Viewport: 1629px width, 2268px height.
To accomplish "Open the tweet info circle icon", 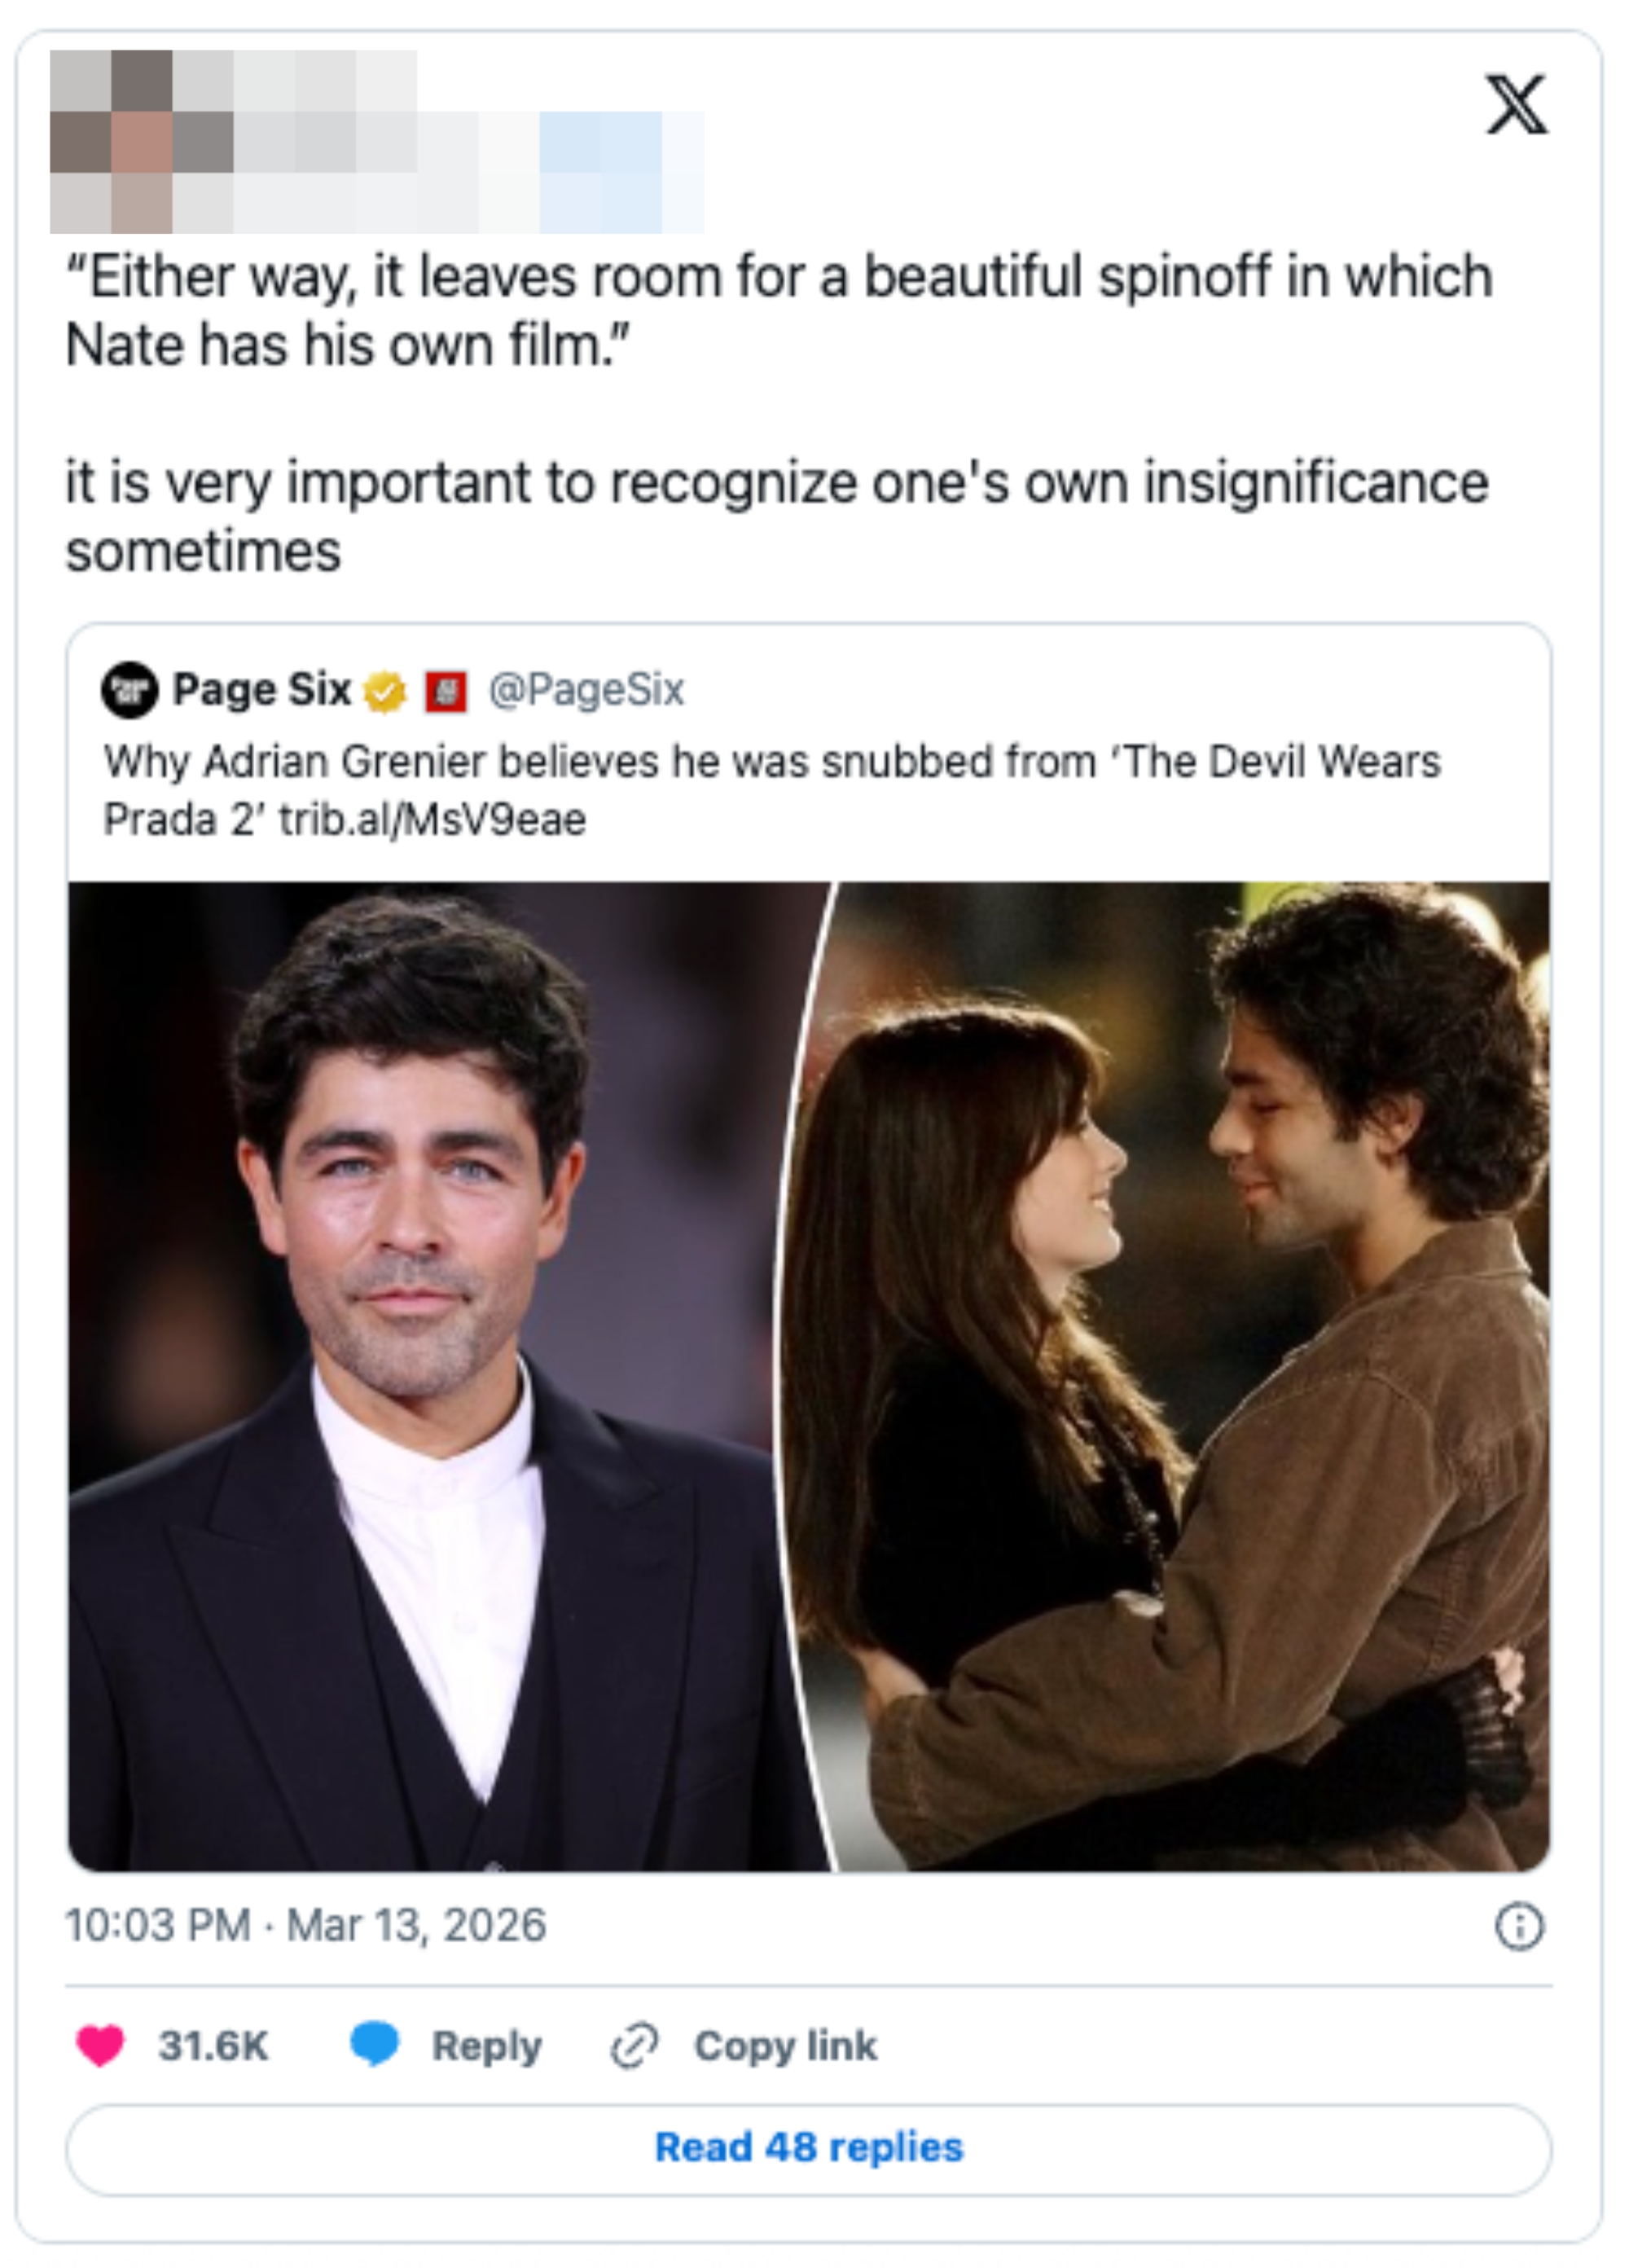I will tap(1518, 1926).
